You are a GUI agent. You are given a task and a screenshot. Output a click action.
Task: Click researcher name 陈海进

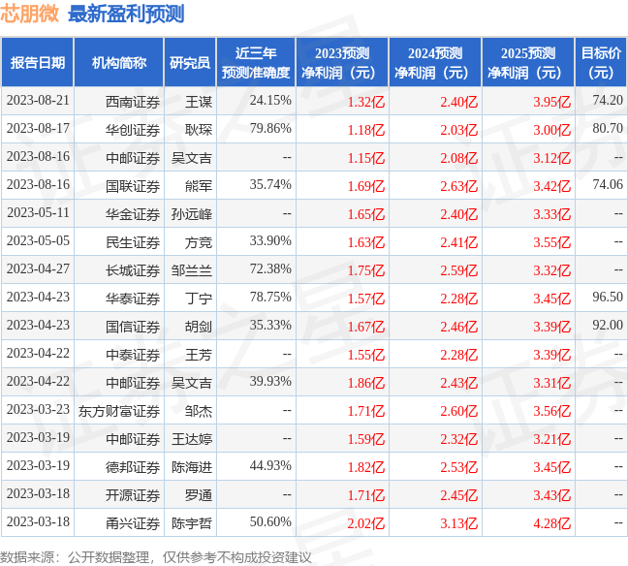point(192,467)
